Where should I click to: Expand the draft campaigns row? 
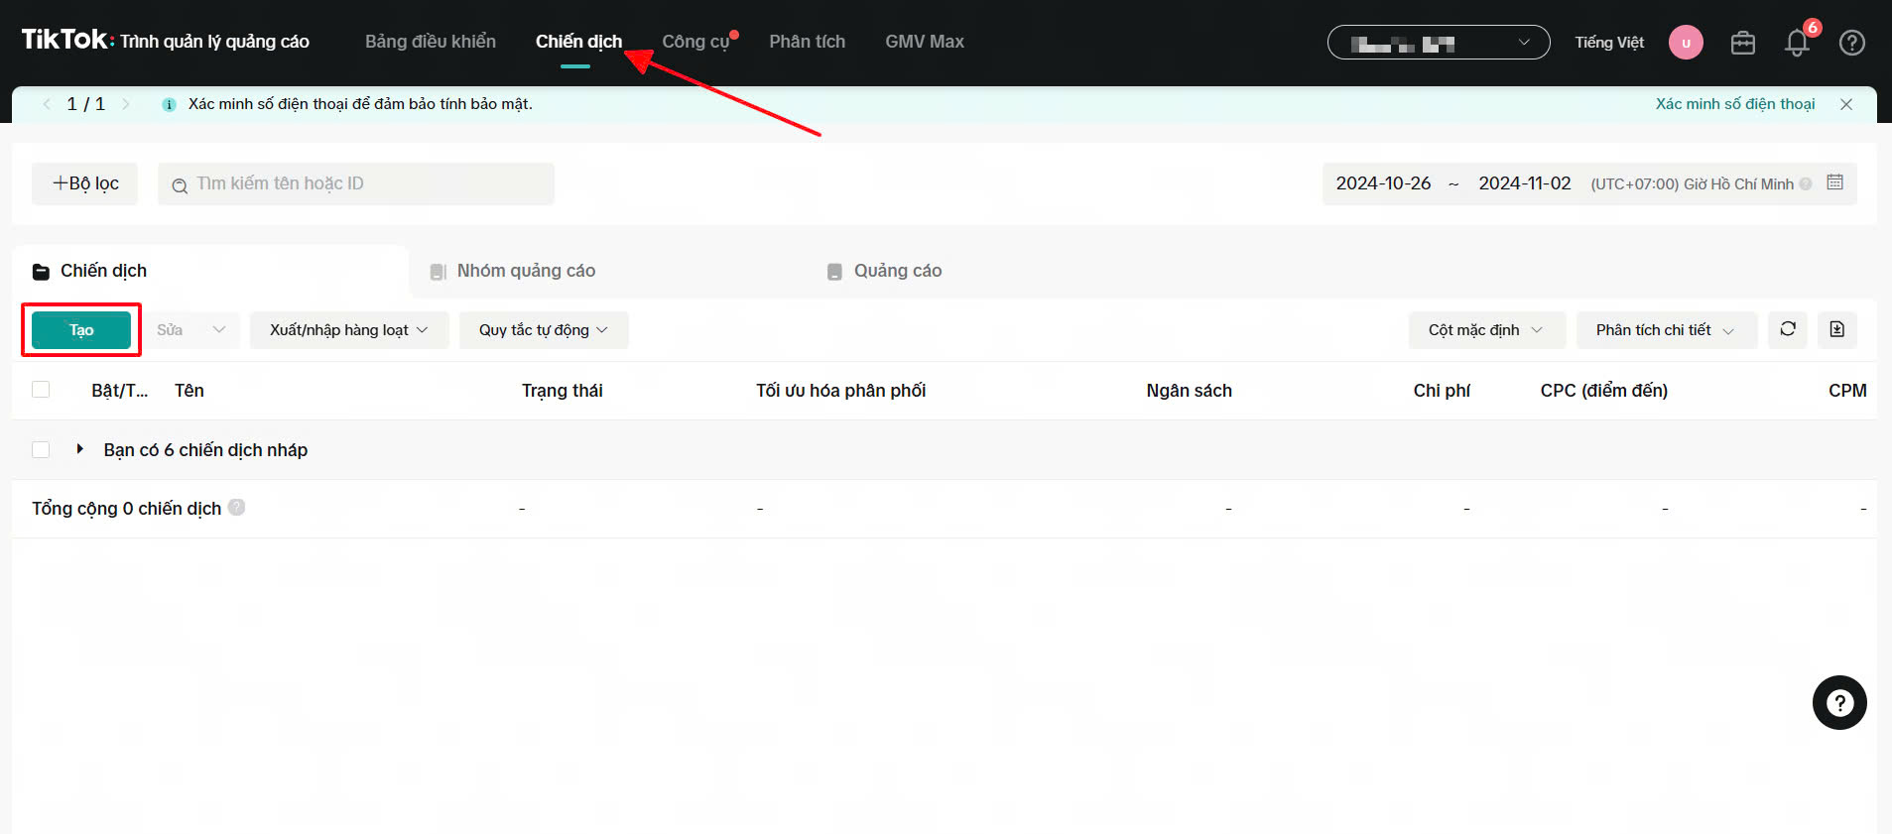coord(79,449)
